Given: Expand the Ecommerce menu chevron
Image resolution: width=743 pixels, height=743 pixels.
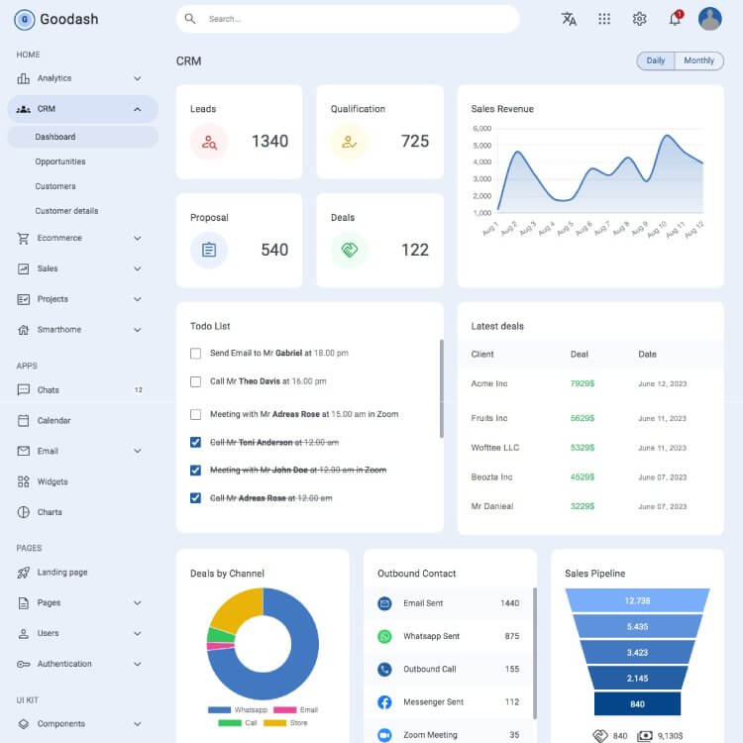Looking at the screenshot, I should tap(138, 238).
